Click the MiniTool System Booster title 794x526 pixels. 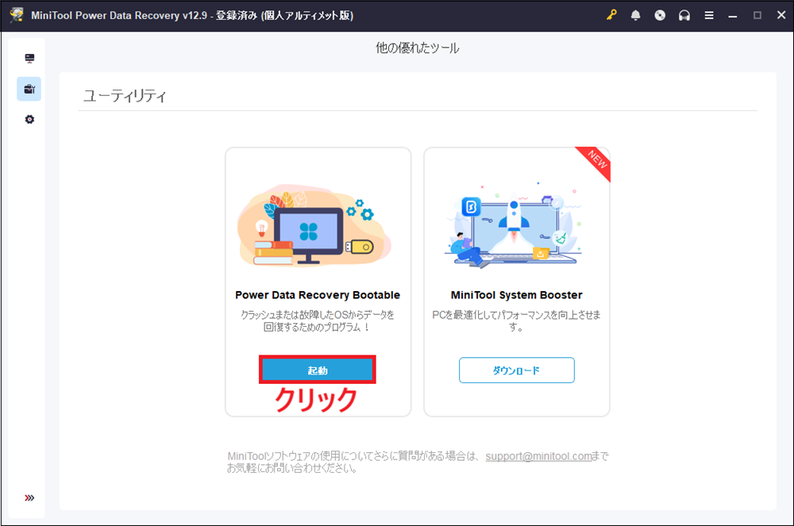coord(517,295)
